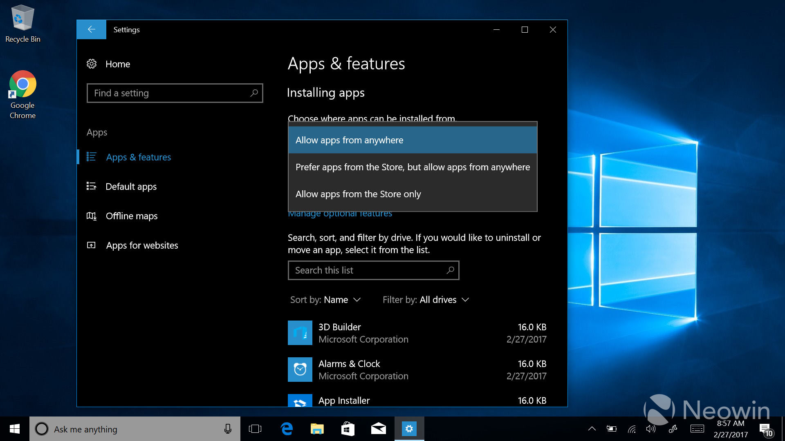Viewport: 785px width, 441px height.
Task: Open Task View from the taskbar
Action: point(255,429)
